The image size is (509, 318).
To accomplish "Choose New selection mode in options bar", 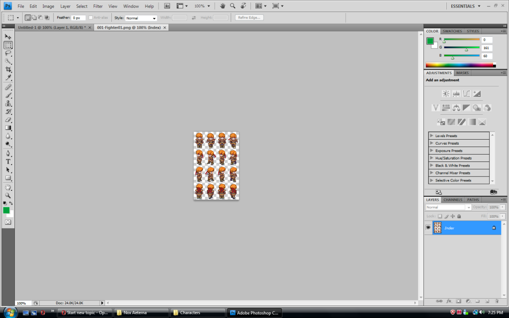I will tap(28, 17).
